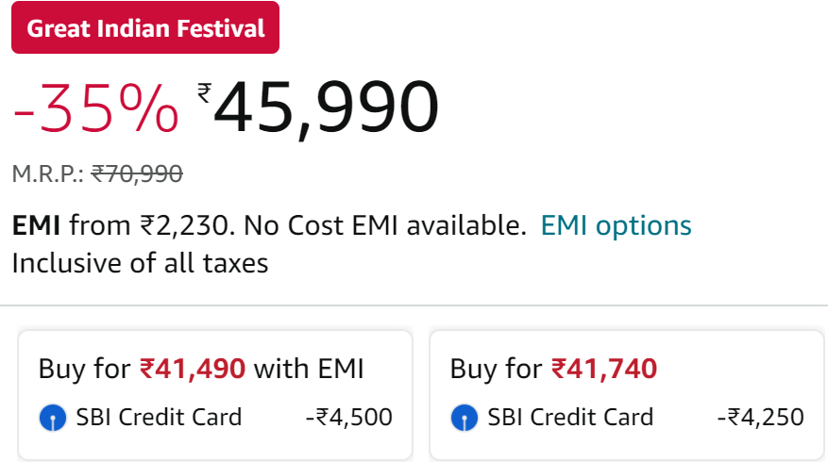Click the -₹4,250 discount amount
The width and height of the screenshot is (828, 462).
[760, 417]
